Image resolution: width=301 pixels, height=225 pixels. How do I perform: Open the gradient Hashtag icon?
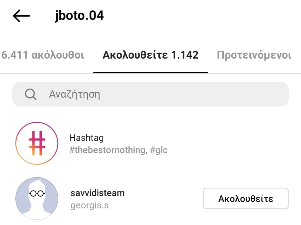[x=37, y=143]
